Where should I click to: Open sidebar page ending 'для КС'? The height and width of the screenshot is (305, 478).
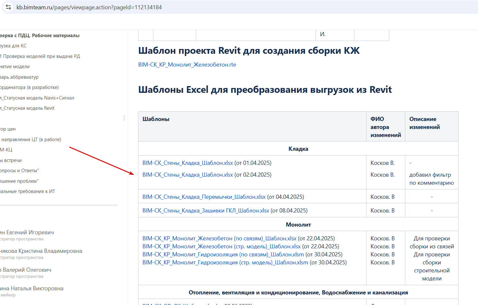[x=13, y=46]
